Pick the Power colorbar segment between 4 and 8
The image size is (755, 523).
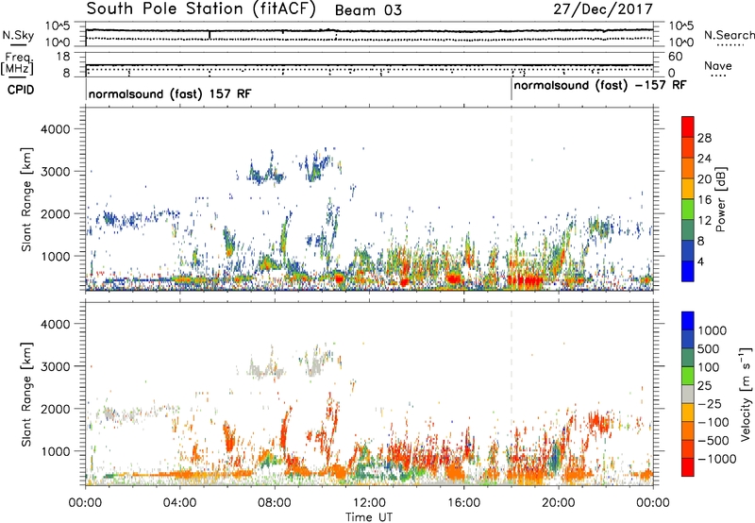click(688, 251)
